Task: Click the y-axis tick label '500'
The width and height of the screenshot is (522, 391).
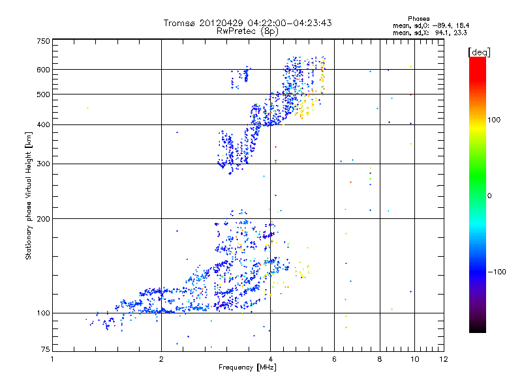Action: 43,94
